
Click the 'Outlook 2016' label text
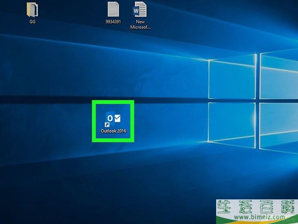113,131
